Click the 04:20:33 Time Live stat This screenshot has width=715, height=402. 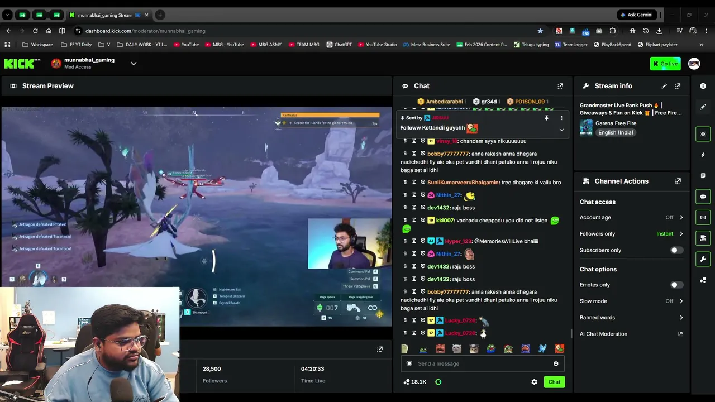pos(313,375)
